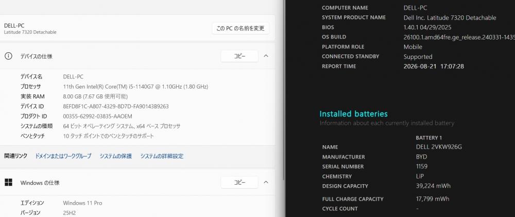Select the manufacturer value BYD

pyautogui.click(x=421, y=157)
